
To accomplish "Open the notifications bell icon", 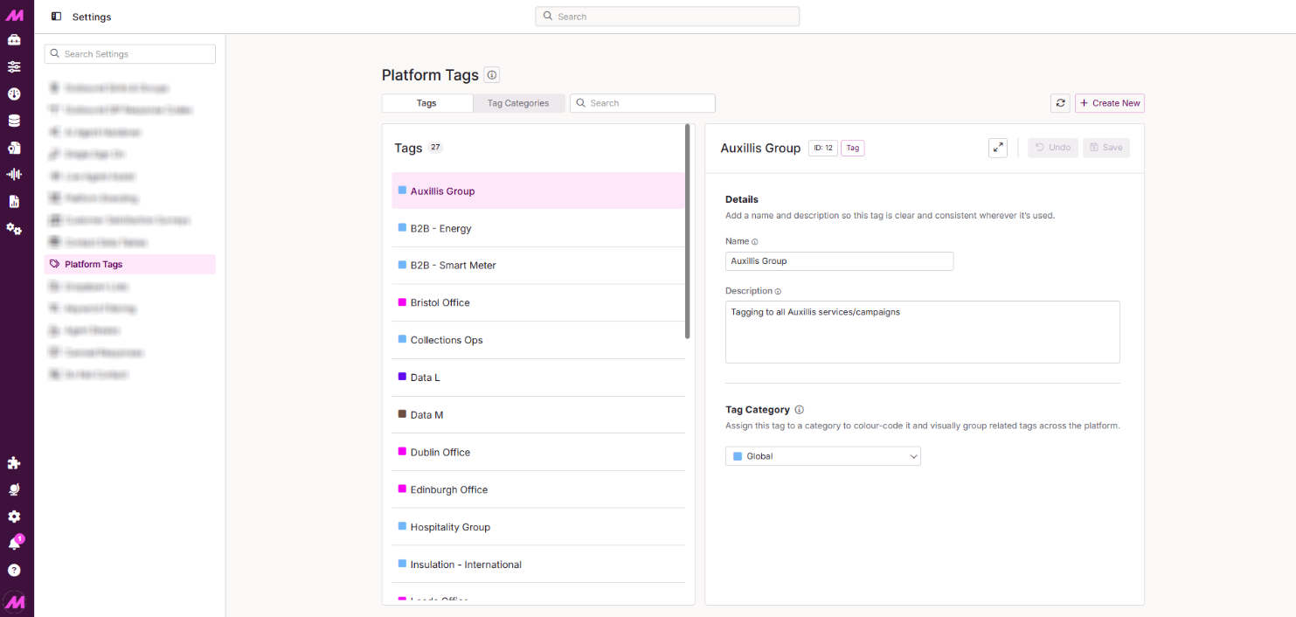I will (x=14, y=544).
